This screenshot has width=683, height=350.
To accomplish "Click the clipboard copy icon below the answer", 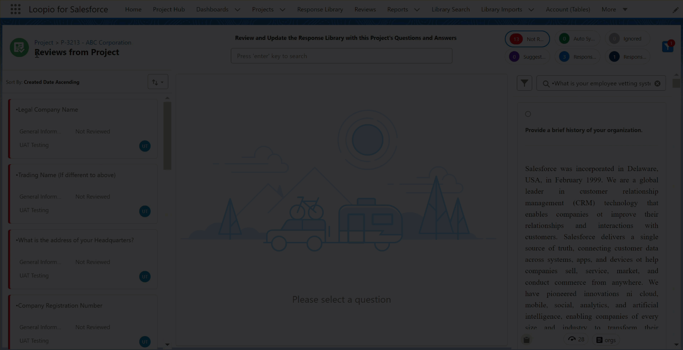I will pyautogui.click(x=526, y=340).
